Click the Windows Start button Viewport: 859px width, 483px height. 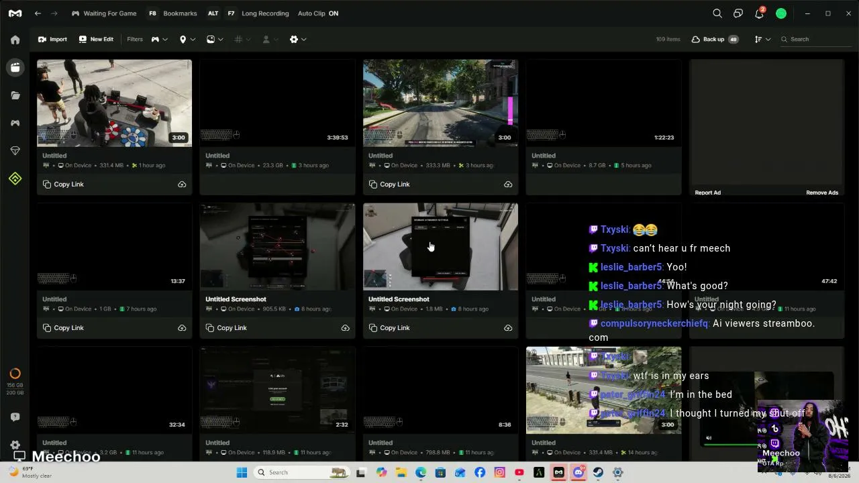[x=242, y=472]
